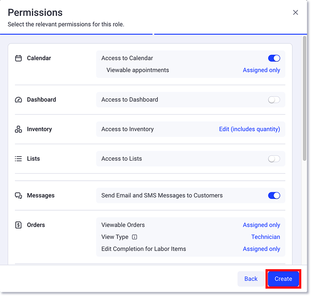
Task: Change Viewable appointments from Assigned only
Action: click(x=261, y=70)
